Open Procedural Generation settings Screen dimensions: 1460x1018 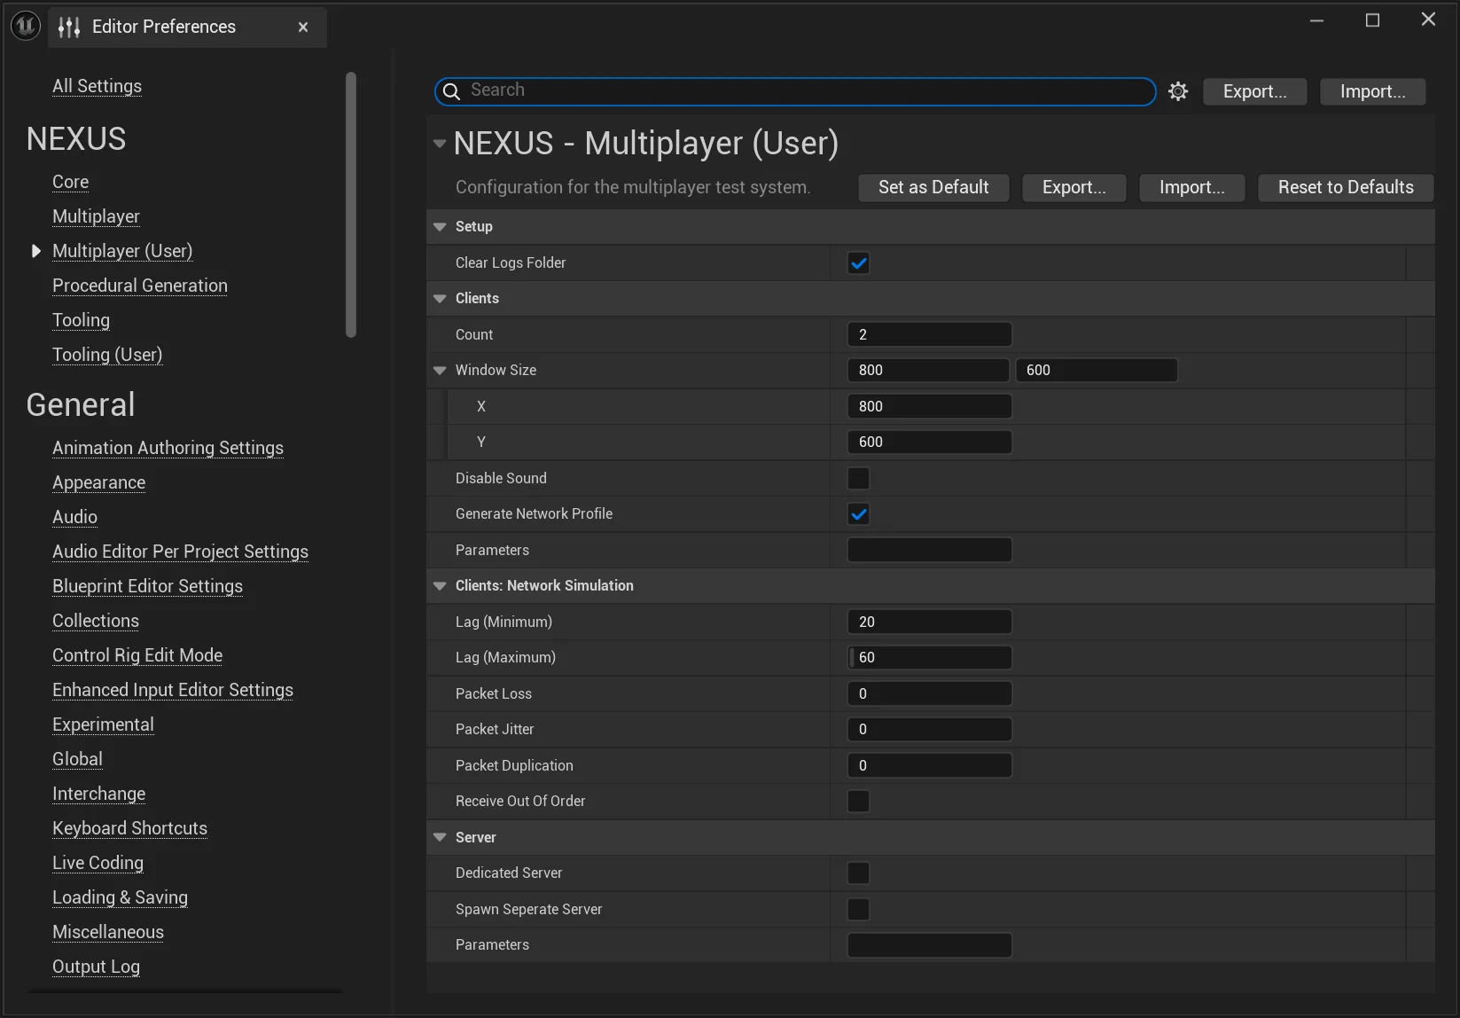[140, 286]
